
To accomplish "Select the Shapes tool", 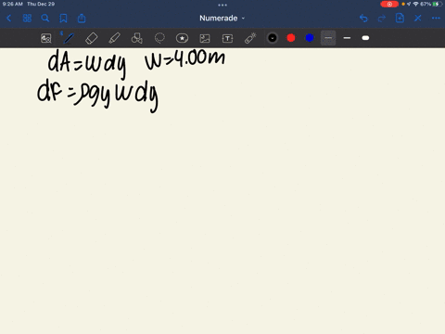I will [x=137, y=38].
